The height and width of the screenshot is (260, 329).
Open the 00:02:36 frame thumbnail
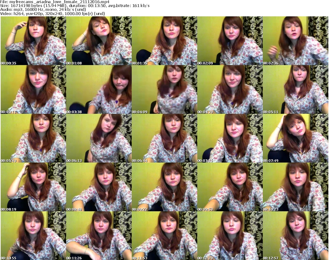[296, 41]
